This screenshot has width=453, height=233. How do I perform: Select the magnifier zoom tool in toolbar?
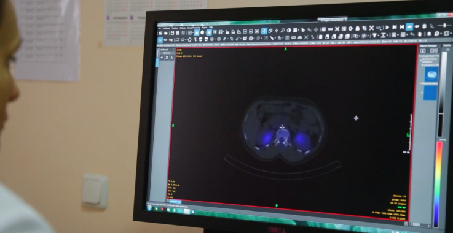[283, 30]
